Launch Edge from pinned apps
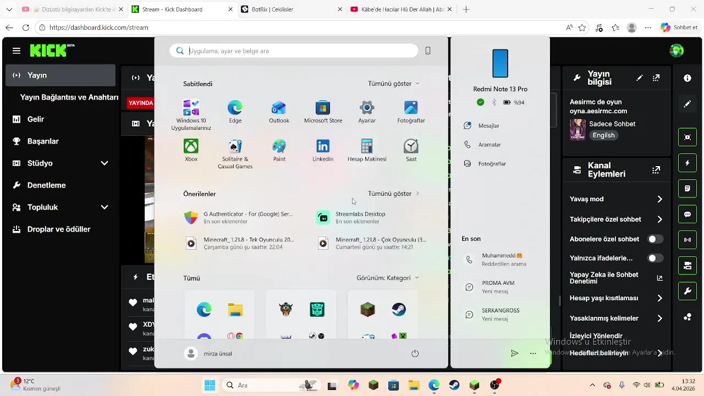704x396 pixels. click(235, 112)
